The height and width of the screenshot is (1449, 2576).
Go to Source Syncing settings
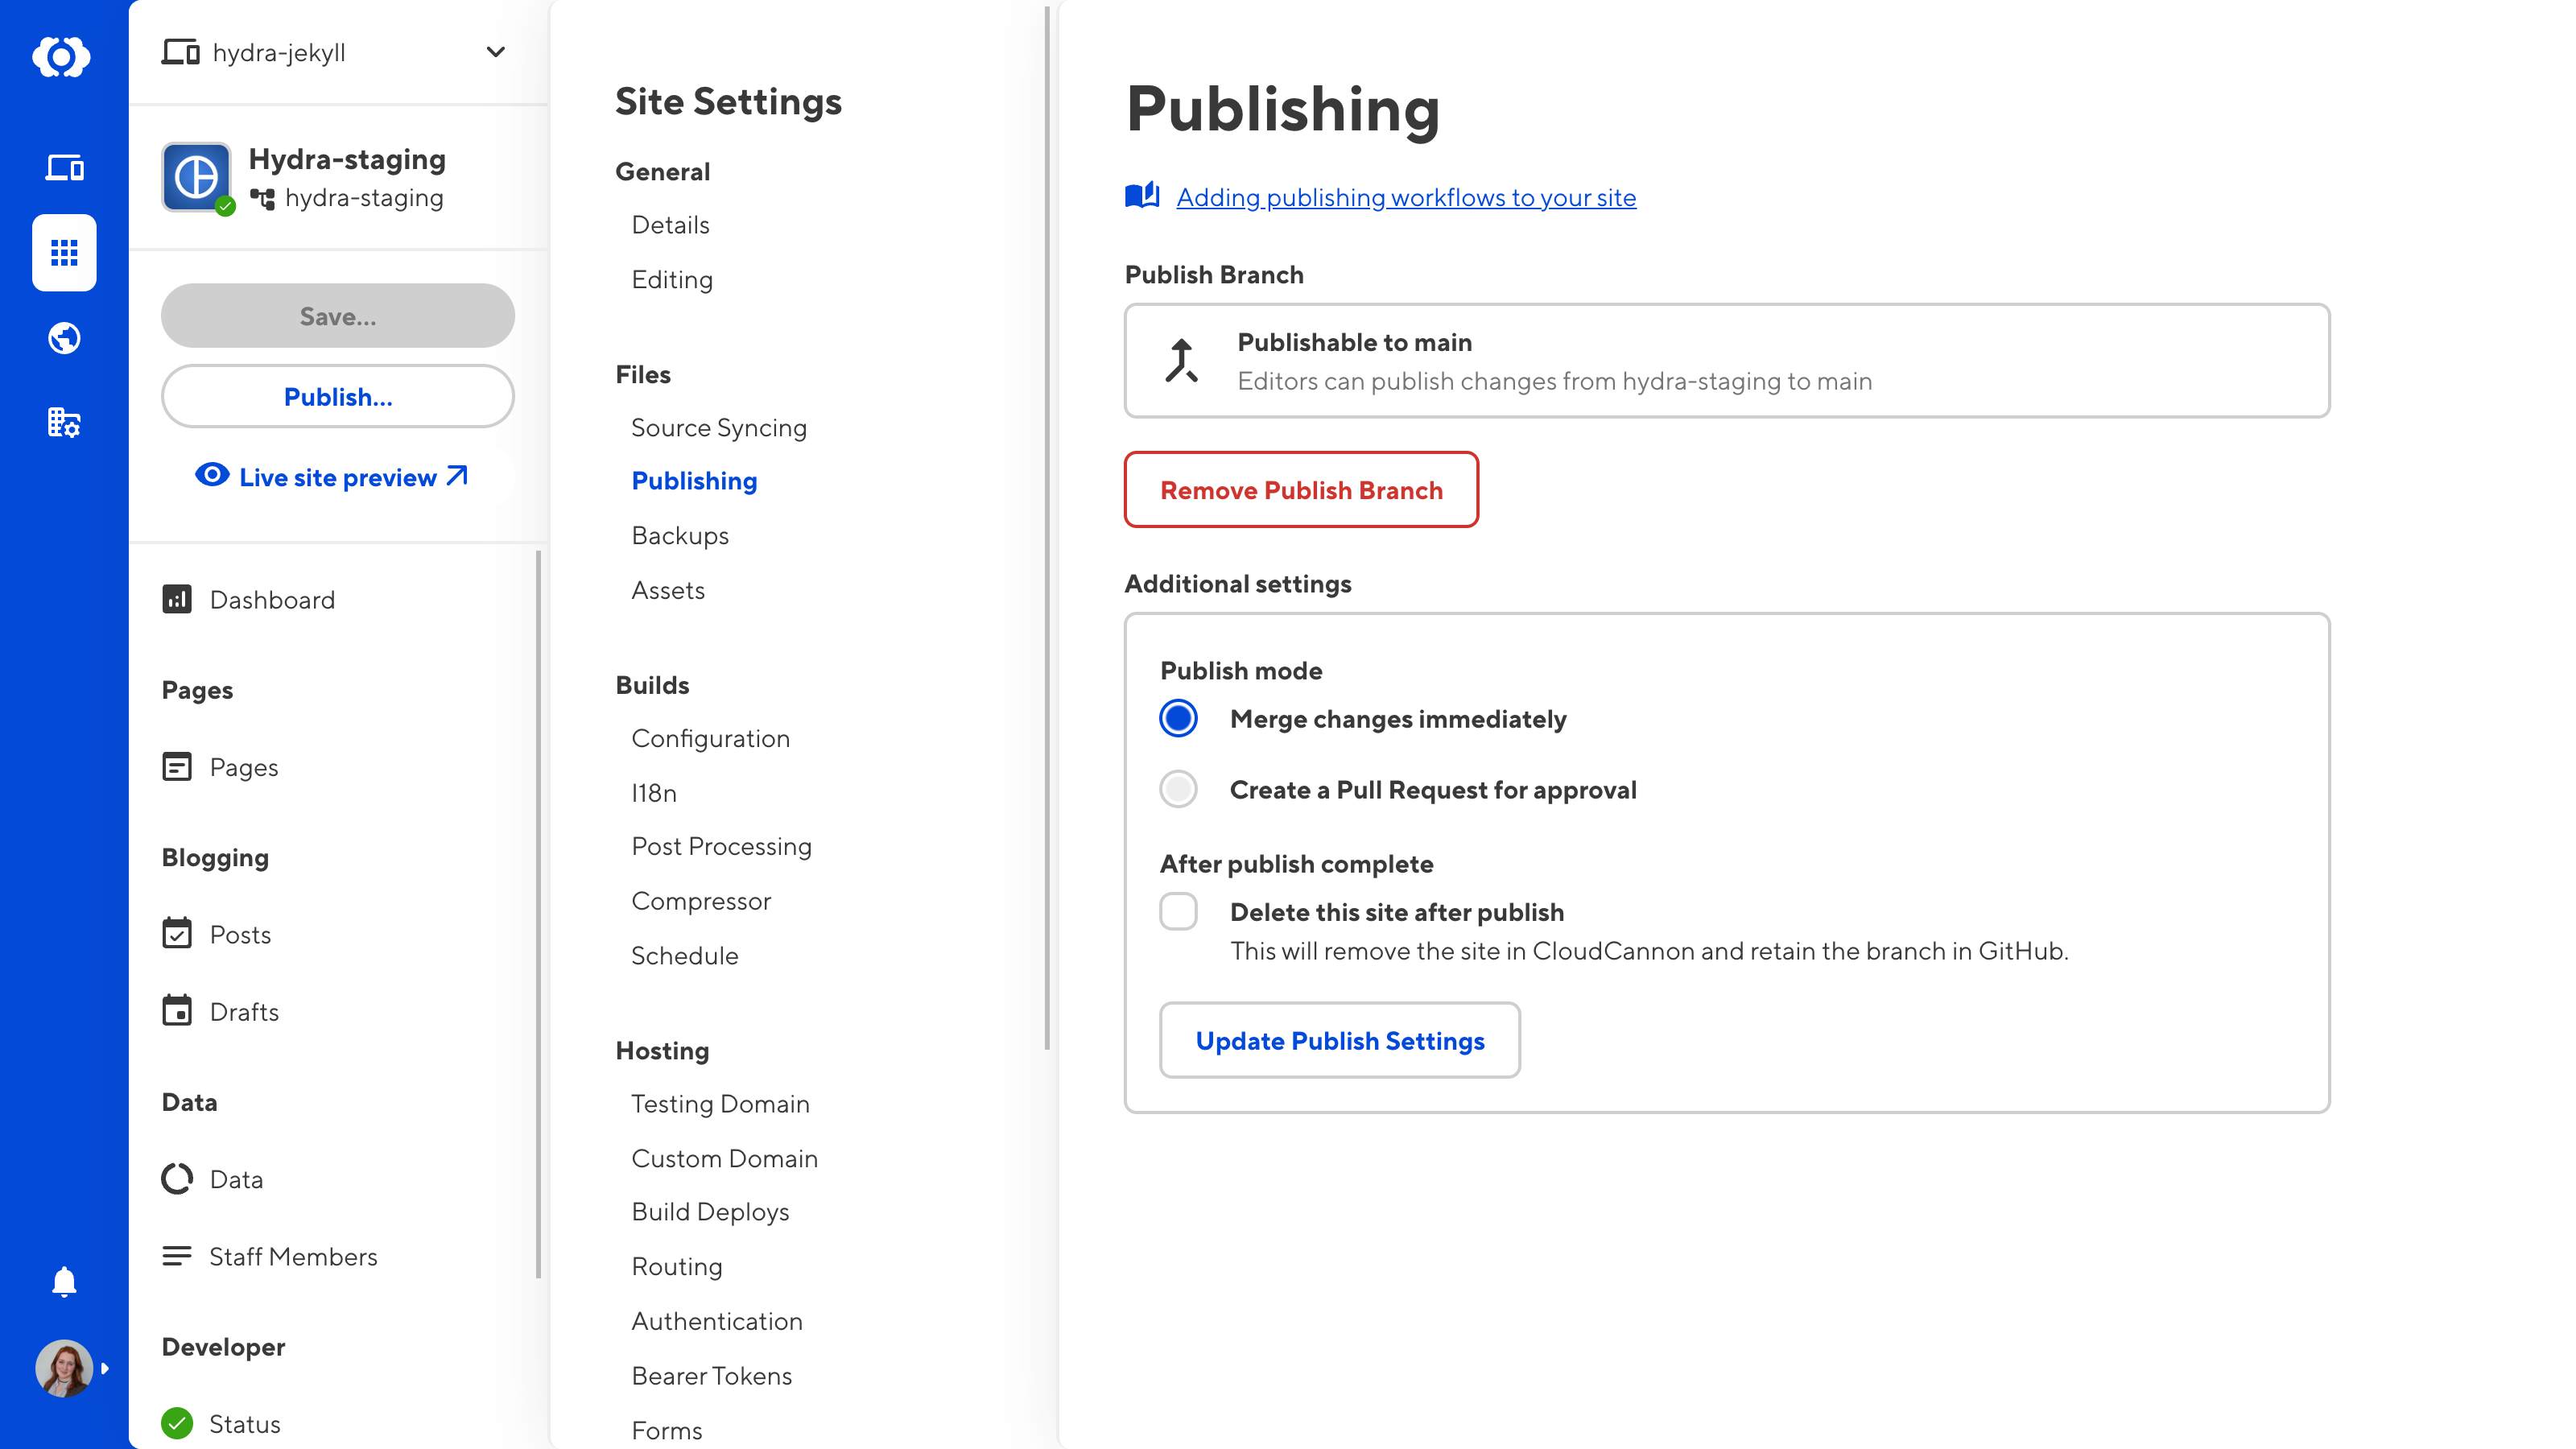pyautogui.click(x=718, y=427)
